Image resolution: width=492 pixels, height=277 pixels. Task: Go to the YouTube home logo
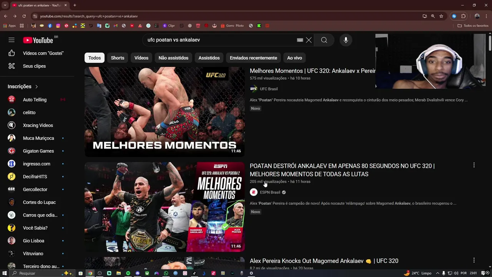click(38, 40)
